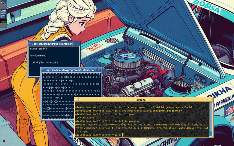Minimize the bfx_examples editor window

coord(74,44)
